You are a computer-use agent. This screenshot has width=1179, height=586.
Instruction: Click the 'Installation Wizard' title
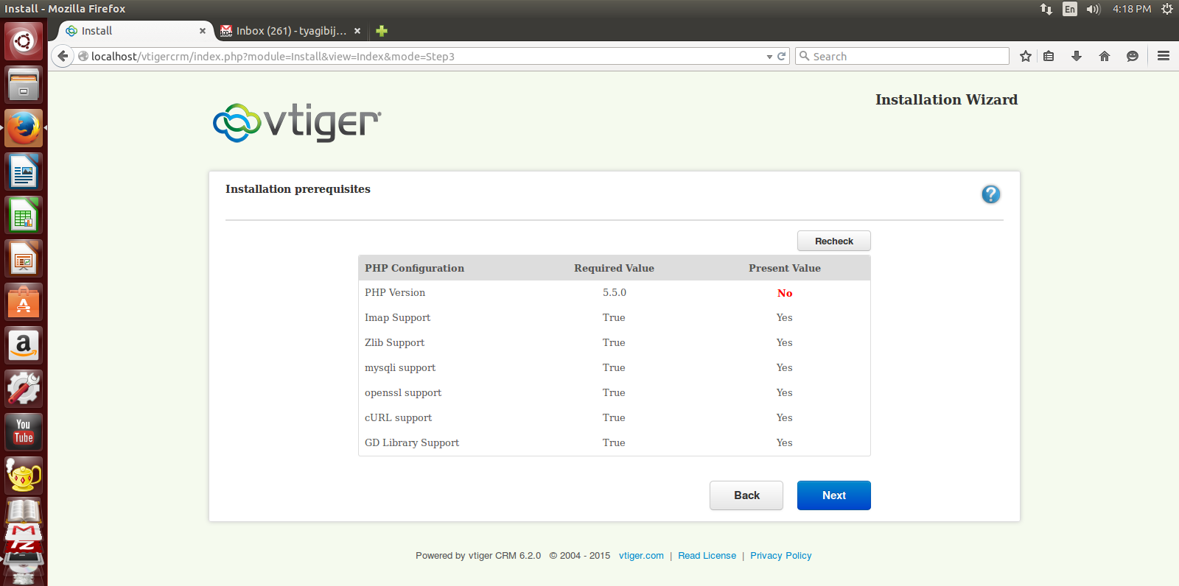(946, 99)
